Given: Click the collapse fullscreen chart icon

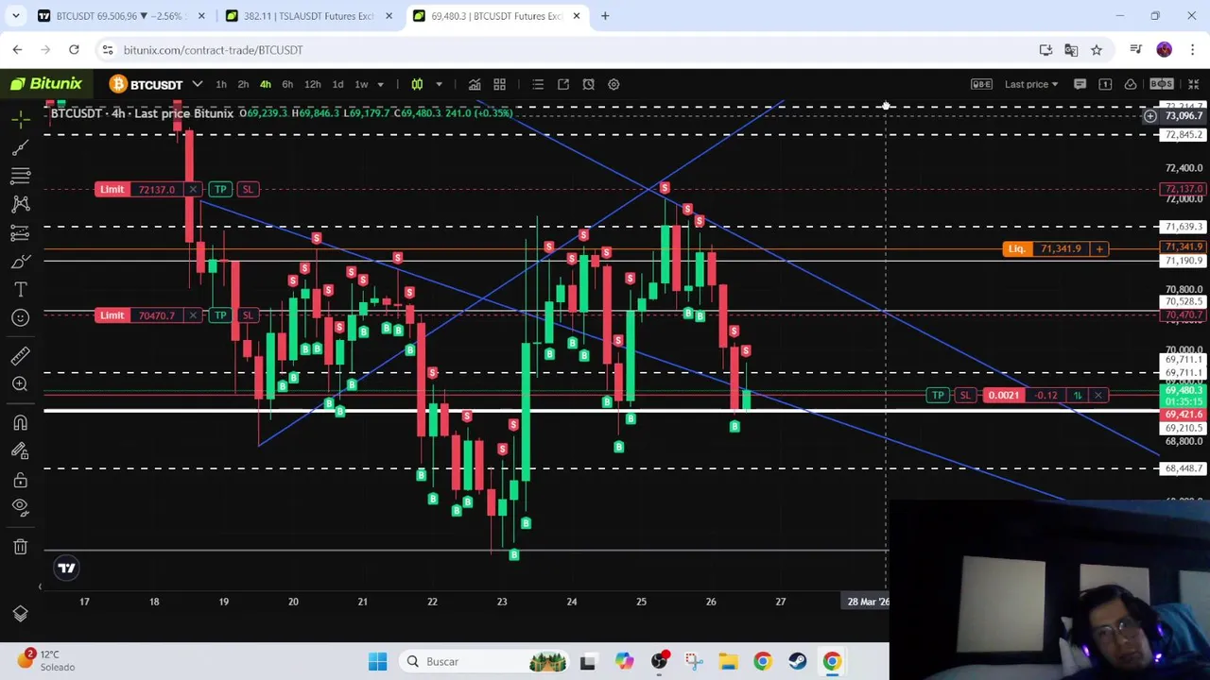Looking at the screenshot, I should (x=1193, y=84).
